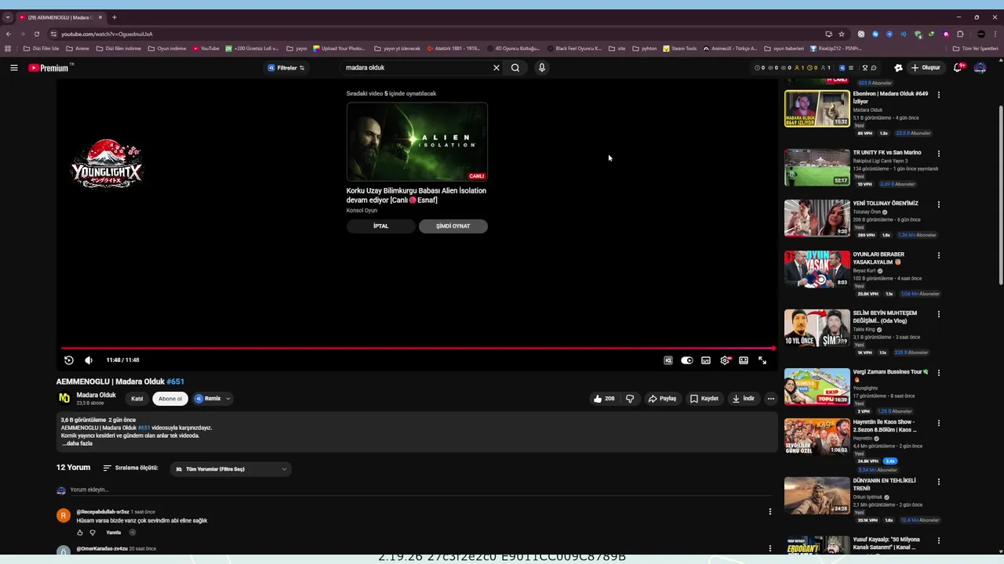Open menu for DÜNYANIN EN TEHLİKELİ TRENİ video
The image size is (1004, 564).
coord(939,482)
